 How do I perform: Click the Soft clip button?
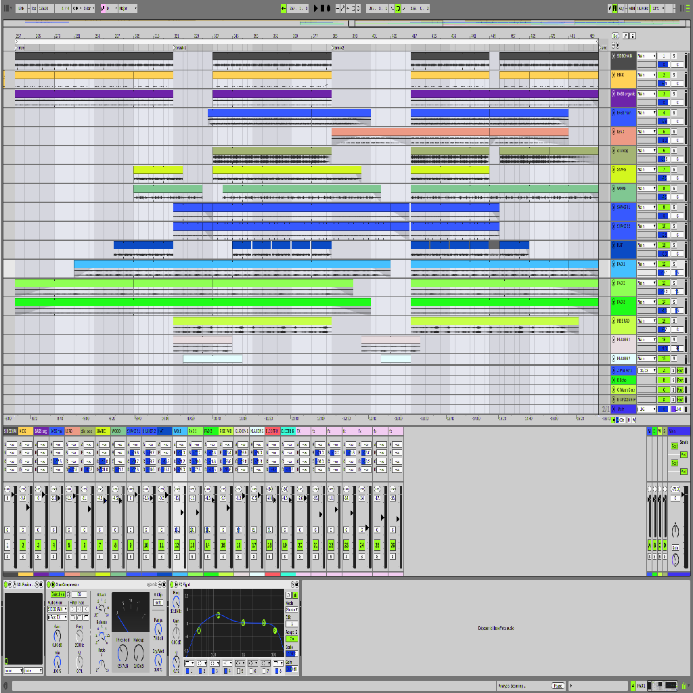(158, 602)
